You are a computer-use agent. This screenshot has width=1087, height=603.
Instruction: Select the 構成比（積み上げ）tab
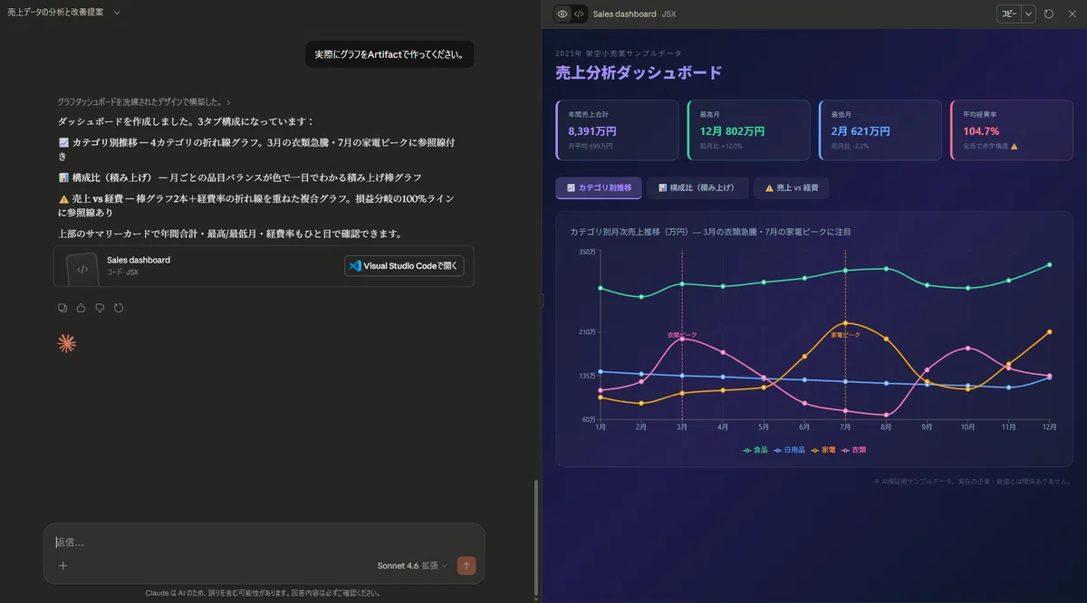[697, 188]
